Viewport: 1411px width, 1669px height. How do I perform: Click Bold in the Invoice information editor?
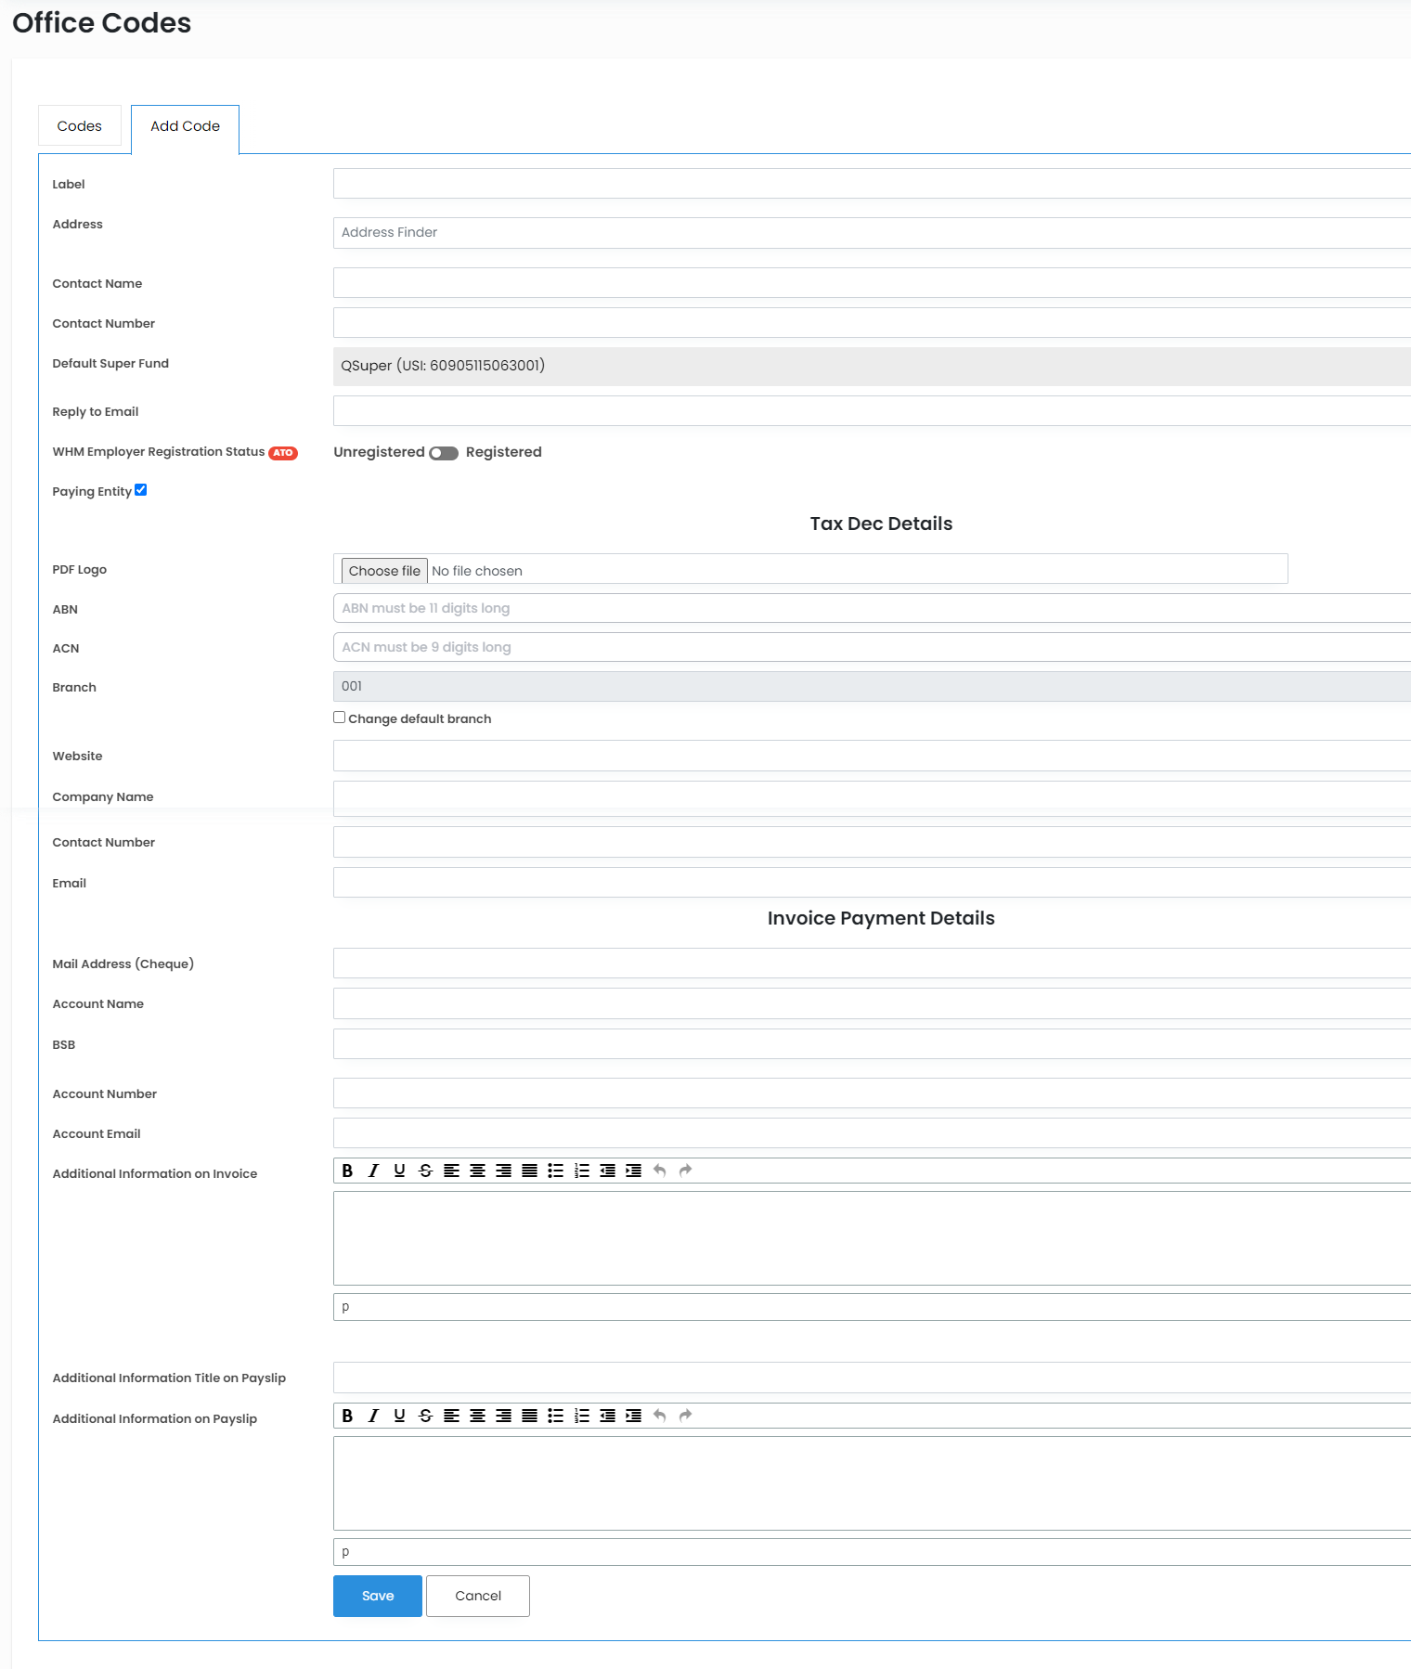[x=347, y=1171]
